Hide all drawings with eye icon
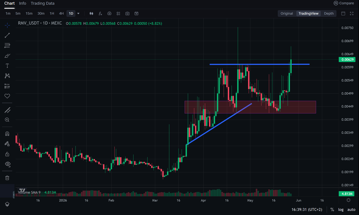359x215 pixels. 7,164
